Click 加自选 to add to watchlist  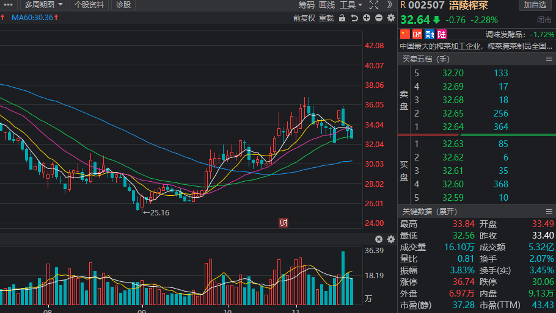click(x=535, y=5)
